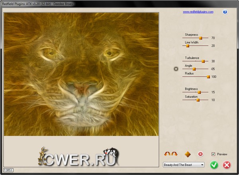Open help via blue question mark icon

tap(225, 12)
